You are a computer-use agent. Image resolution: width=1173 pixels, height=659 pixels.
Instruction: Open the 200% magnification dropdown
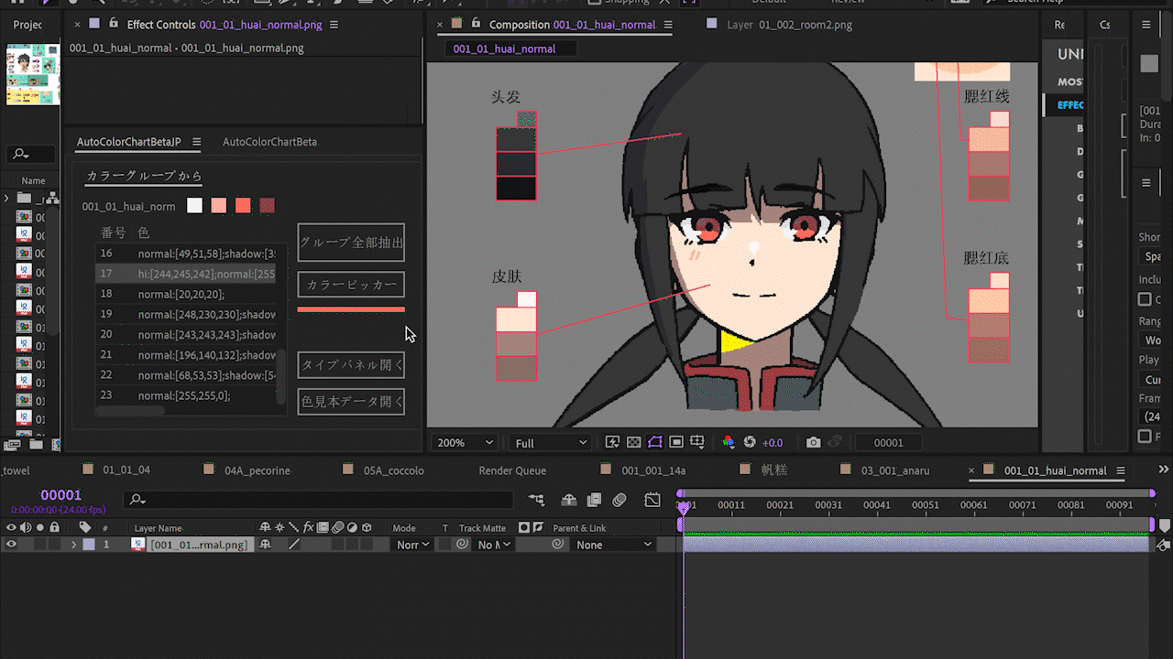[466, 442]
